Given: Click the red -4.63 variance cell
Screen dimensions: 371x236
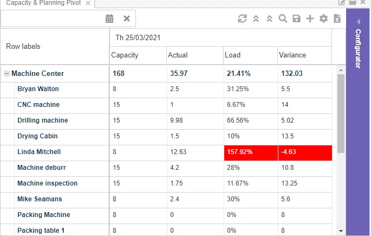Looking at the screenshot, I should click(305, 153).
